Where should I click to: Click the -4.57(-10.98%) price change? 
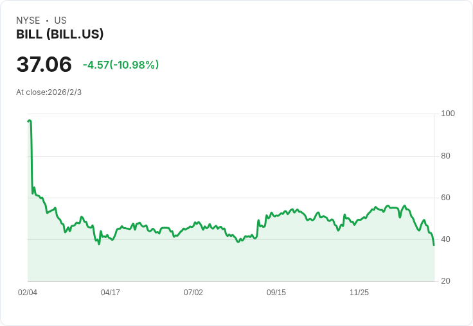pos(121,65)
